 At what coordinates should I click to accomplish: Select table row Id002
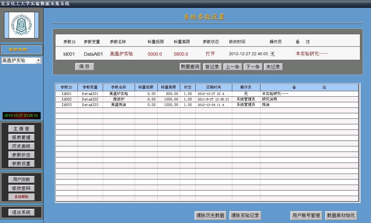click(207, 99)
